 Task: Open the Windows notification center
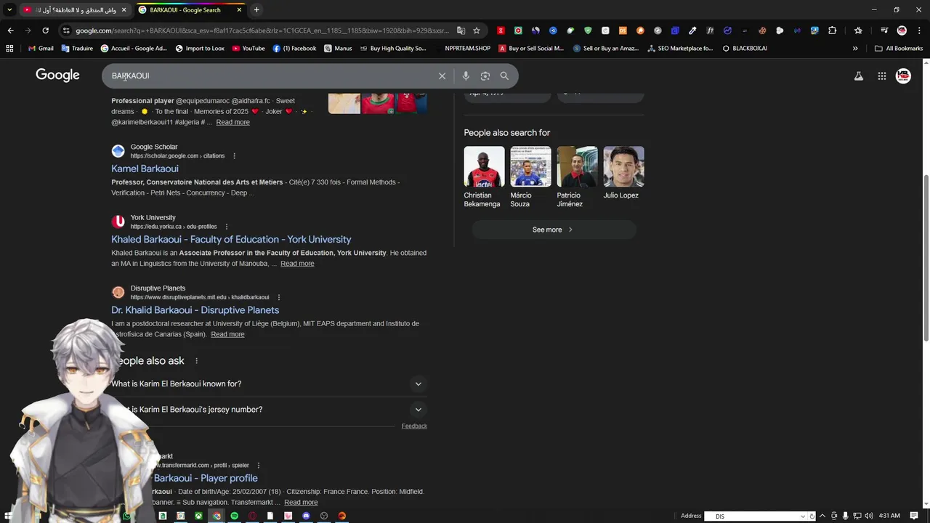(915, 516)
